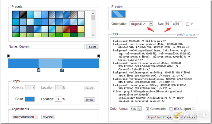Choose the khaki tan gradient preset
The width and height of the screenshot is (212, 124).
coord(59,29)
